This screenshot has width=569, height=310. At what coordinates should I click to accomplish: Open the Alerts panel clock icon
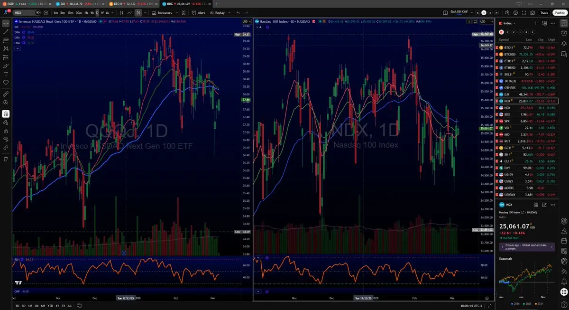(x=564, y=33)
